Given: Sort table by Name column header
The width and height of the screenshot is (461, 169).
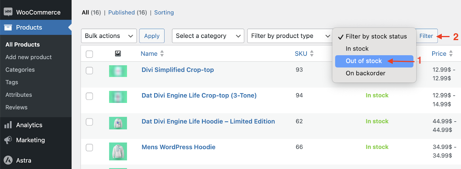Looking at the screenshot, I should coord(149,54).
